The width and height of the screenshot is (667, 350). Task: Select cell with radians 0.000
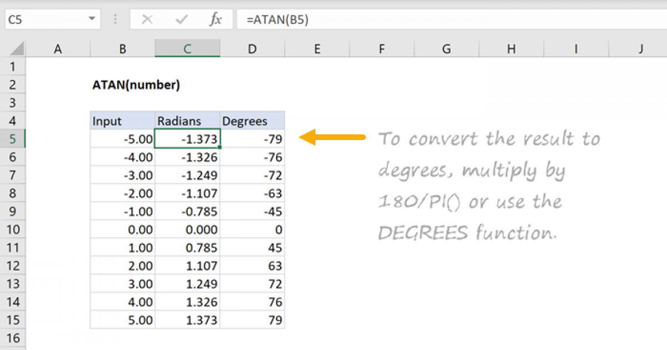coord(187,229)
